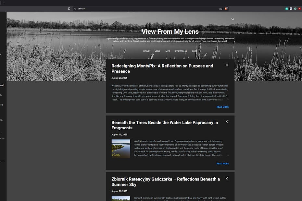Click READ MORE under the Lake Paprocany post
This screenshot has width=302, height=201.
[x=222, y=164]
